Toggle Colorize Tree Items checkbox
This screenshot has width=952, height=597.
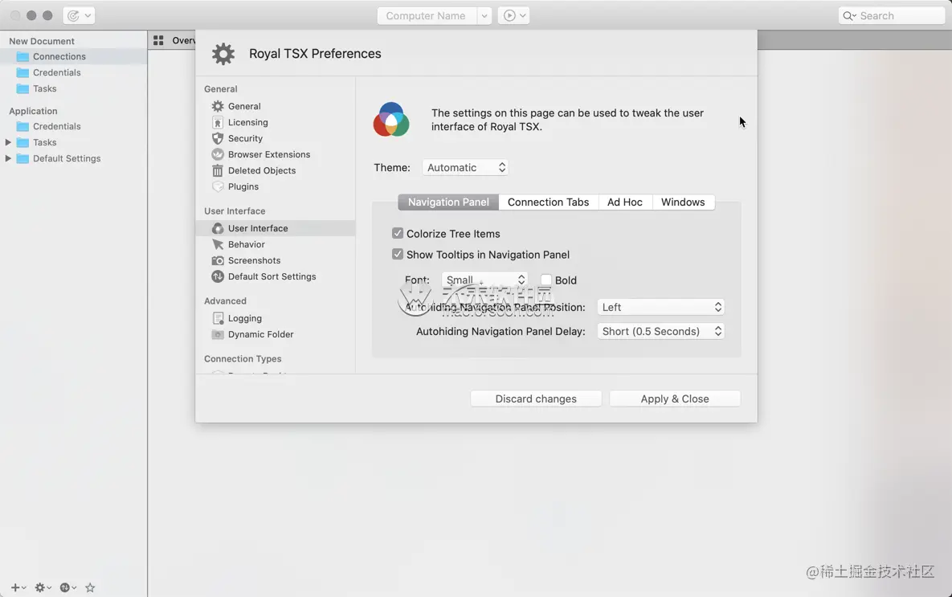point(398,233)
